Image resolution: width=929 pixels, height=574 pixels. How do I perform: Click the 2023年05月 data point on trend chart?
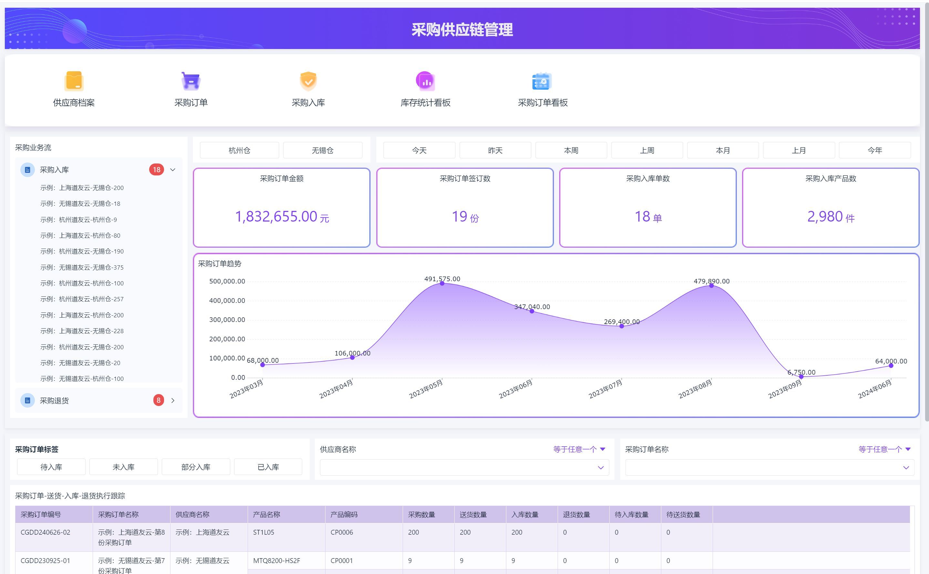[442, 283]
